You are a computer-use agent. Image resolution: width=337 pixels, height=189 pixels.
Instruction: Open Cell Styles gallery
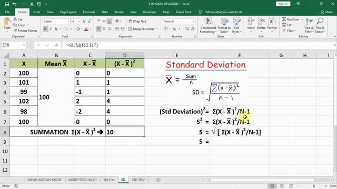(x=236, y=26)
